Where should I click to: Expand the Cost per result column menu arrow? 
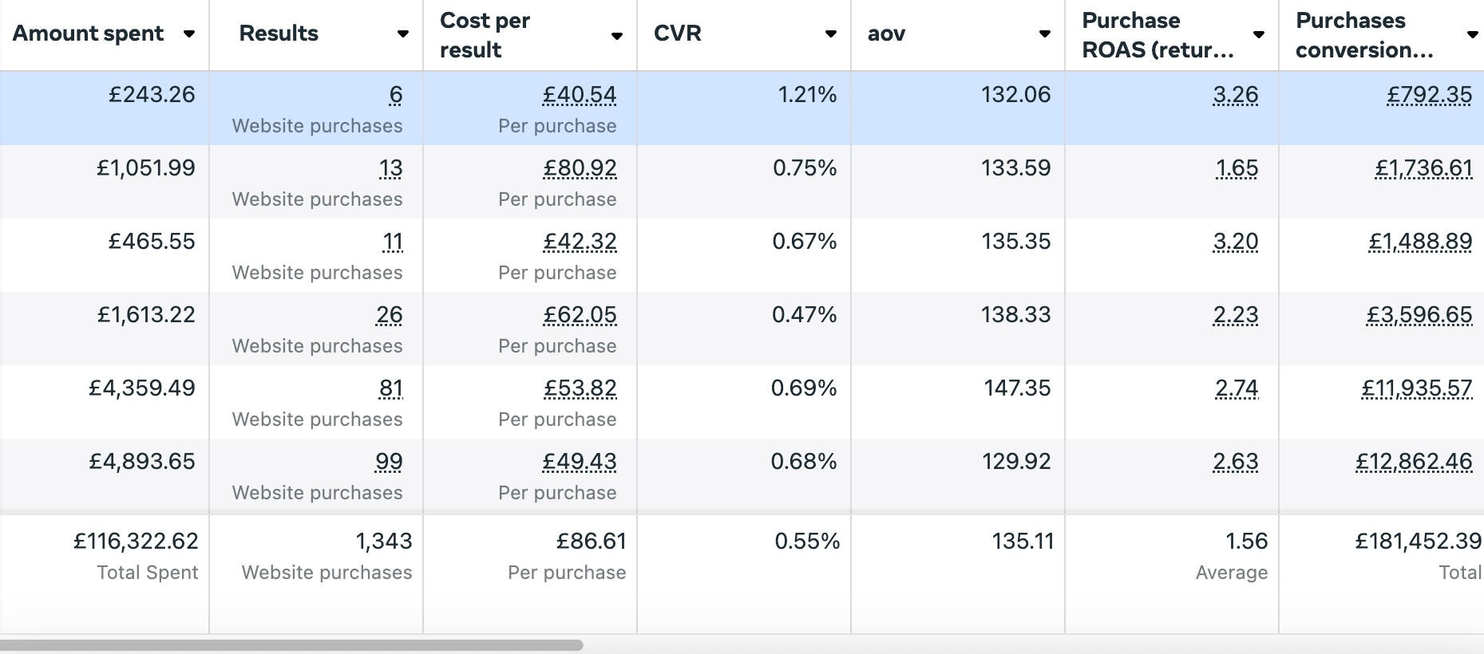(617, 36)
